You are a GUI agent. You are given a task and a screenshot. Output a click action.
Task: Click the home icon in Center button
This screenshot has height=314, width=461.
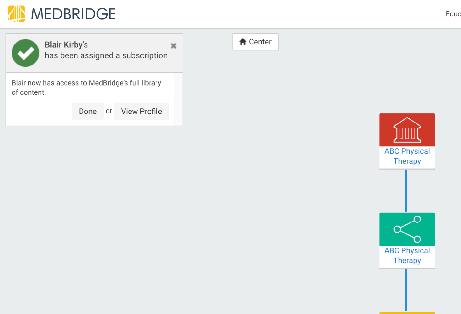(243, 42)
